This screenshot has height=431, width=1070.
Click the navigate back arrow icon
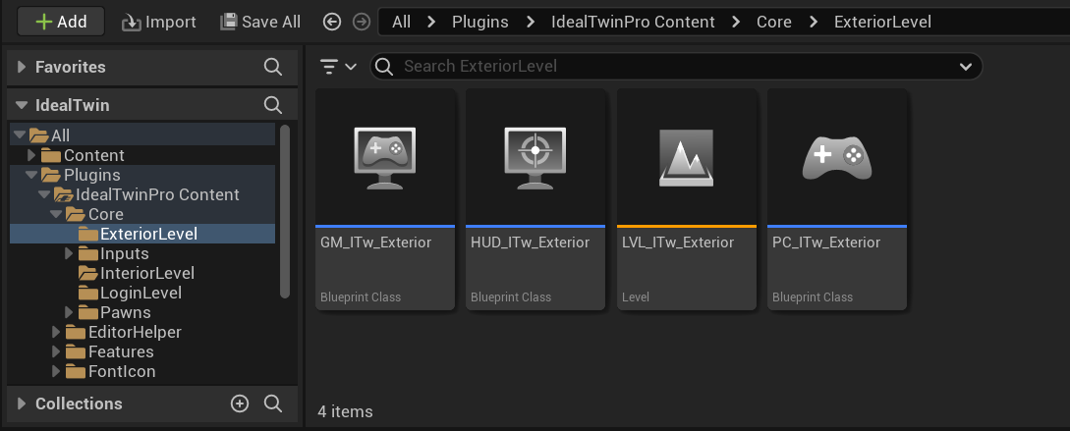point(332,22)
